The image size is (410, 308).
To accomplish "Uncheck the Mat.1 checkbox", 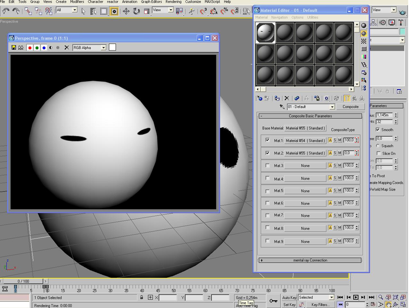I will pyautogui.click(x=267, y=140).
